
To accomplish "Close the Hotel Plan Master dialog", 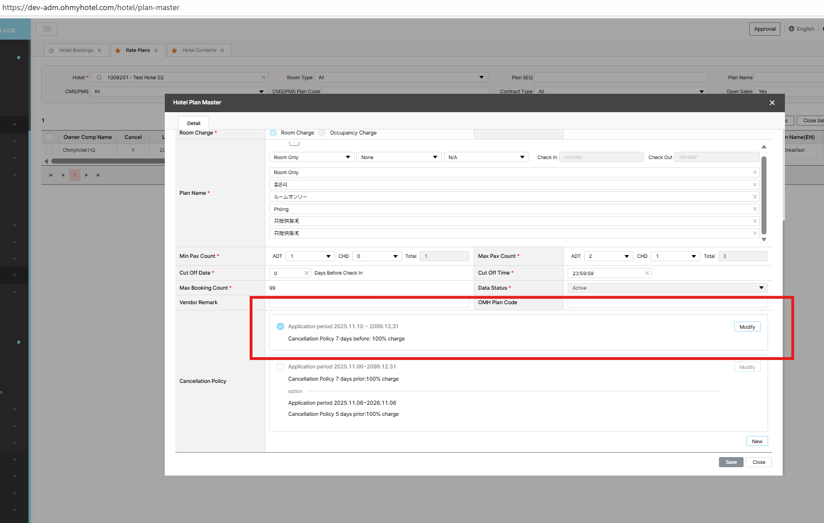I will click(x=772, y=103).
